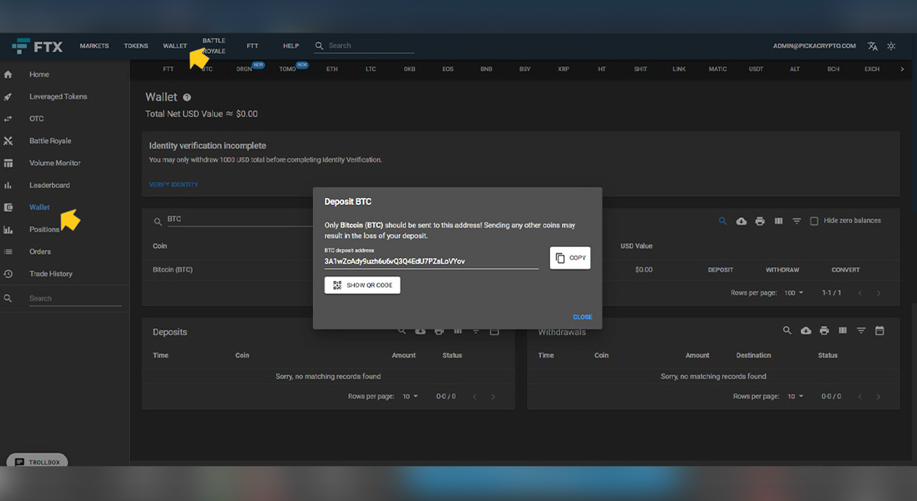Click the Positions chart icon in sidebar

9,230
